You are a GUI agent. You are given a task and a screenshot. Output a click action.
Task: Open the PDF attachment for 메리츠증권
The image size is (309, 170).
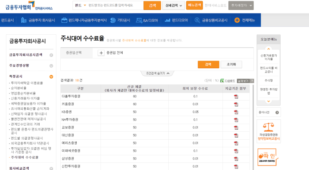tap(236, 143)
